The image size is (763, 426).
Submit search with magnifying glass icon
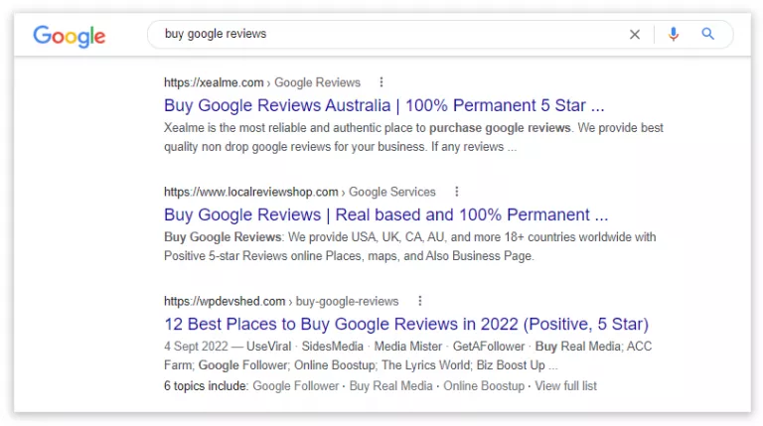point(708,34)
